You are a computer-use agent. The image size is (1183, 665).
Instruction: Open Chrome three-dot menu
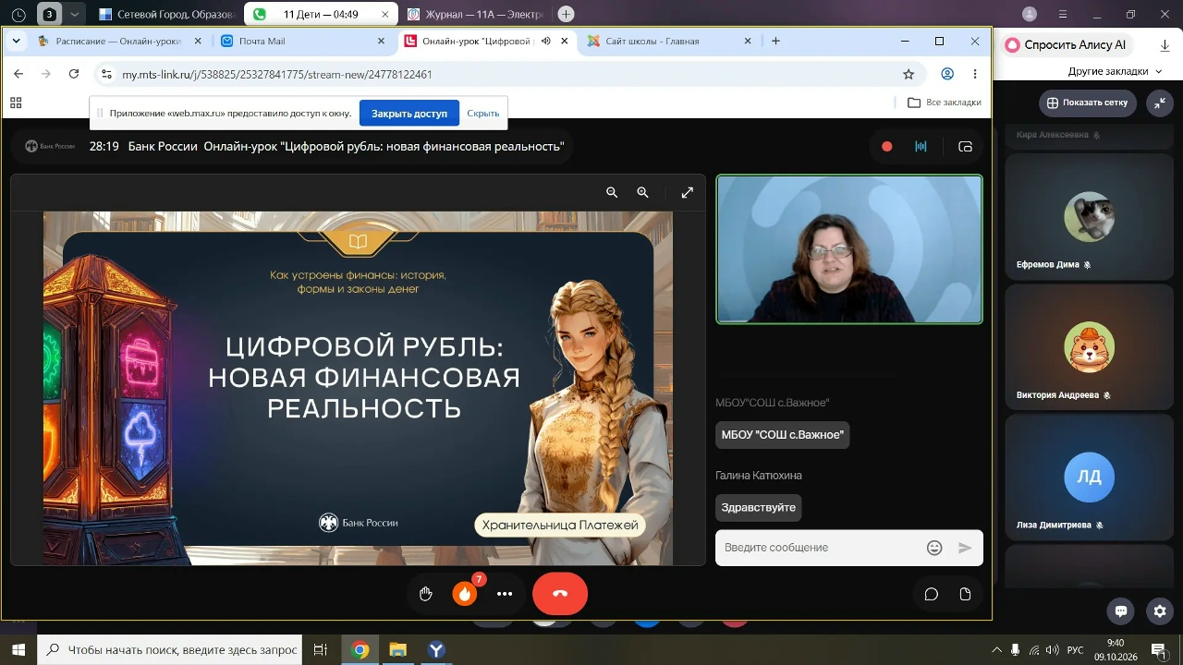[975, 74]
